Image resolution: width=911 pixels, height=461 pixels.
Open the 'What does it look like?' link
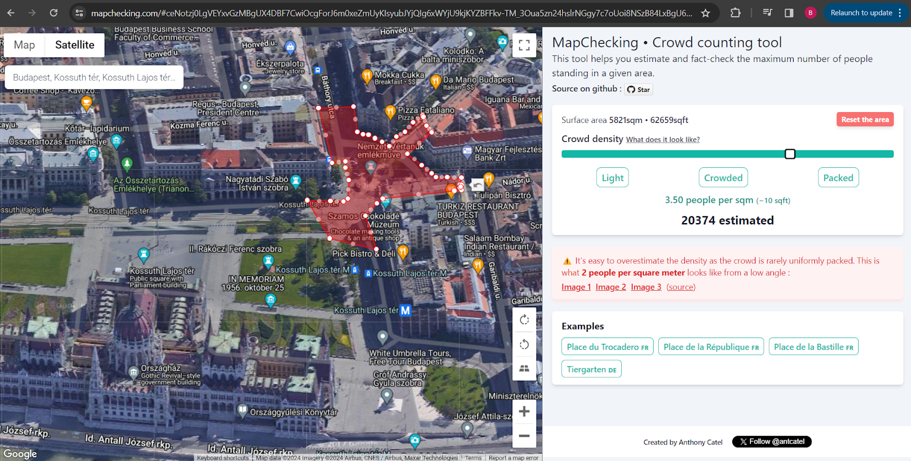(663, 139)
